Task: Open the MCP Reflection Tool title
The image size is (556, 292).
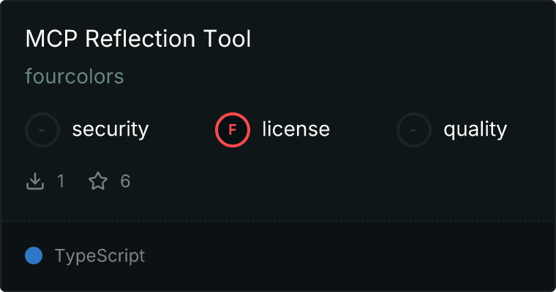Action: click(138, 39)
